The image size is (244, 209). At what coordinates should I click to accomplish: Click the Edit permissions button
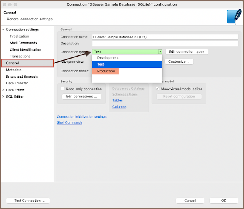pos(81,97)
